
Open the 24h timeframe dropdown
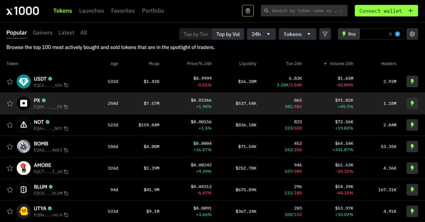click(261, 34)
